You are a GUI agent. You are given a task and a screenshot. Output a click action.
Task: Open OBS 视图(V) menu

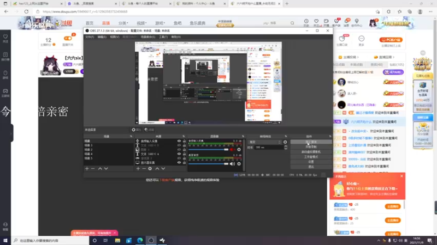click(114, 37)
